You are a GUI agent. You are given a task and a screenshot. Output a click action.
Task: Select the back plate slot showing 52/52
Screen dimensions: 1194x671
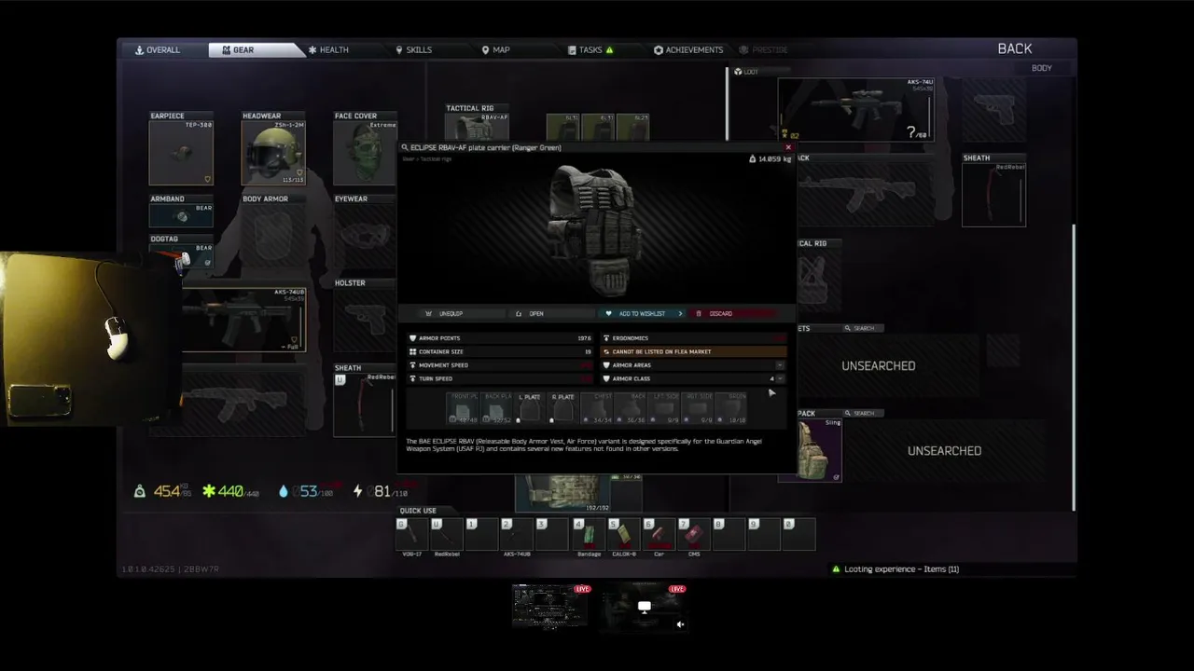(497, 407)
